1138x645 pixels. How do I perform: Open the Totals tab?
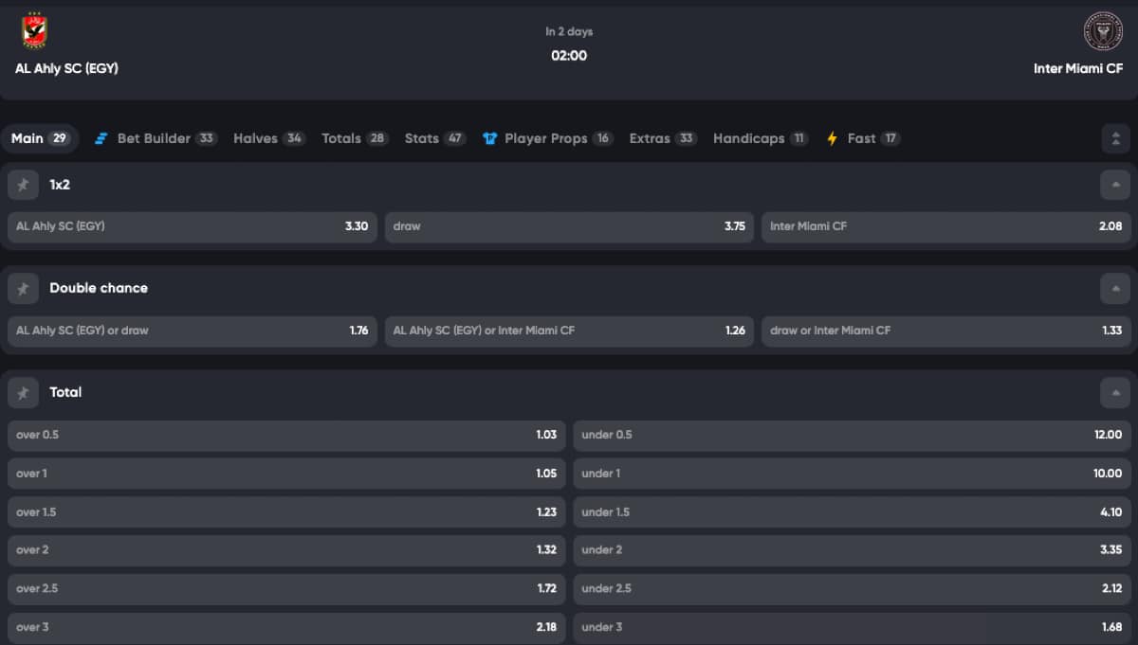pyautogui.click(x=355, y=138)
